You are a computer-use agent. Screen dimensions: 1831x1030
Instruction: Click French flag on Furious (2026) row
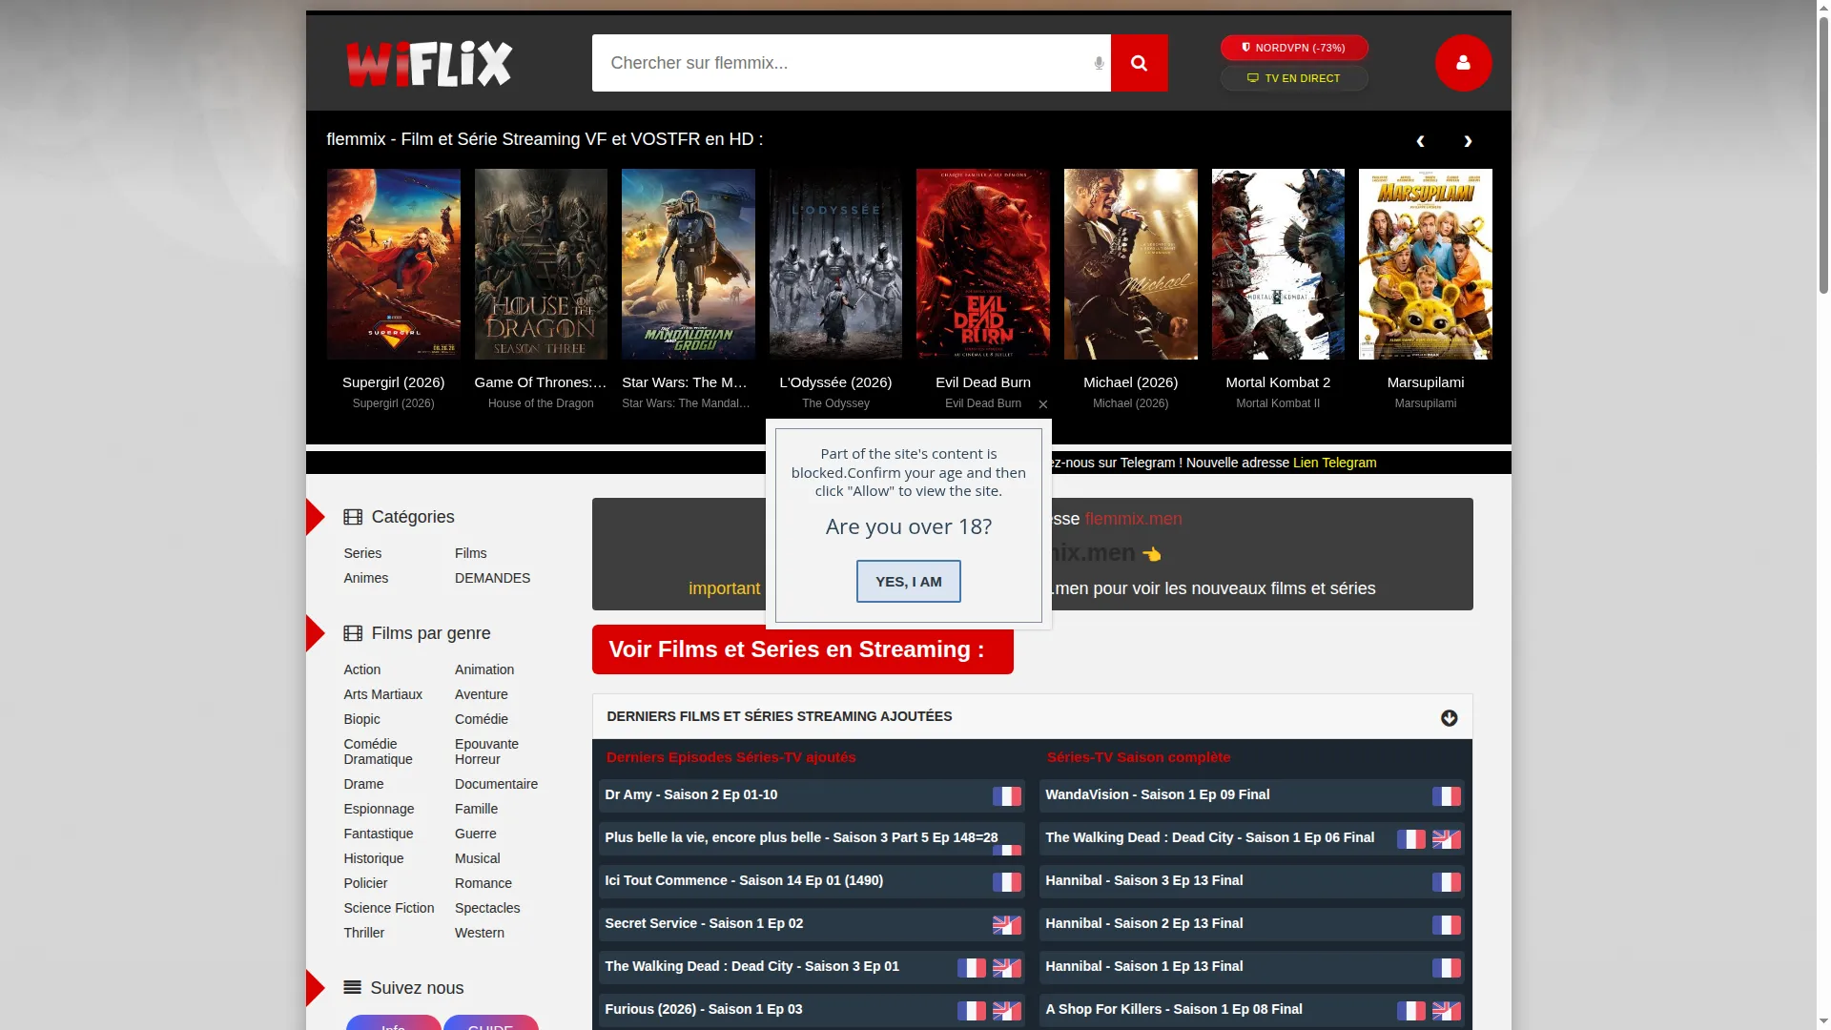click(x=971, y=1011)
